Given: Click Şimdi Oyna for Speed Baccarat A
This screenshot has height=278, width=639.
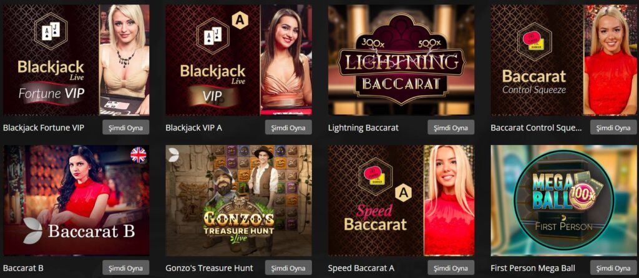Looking at the screenshot, I should click(x=451, y=268).
